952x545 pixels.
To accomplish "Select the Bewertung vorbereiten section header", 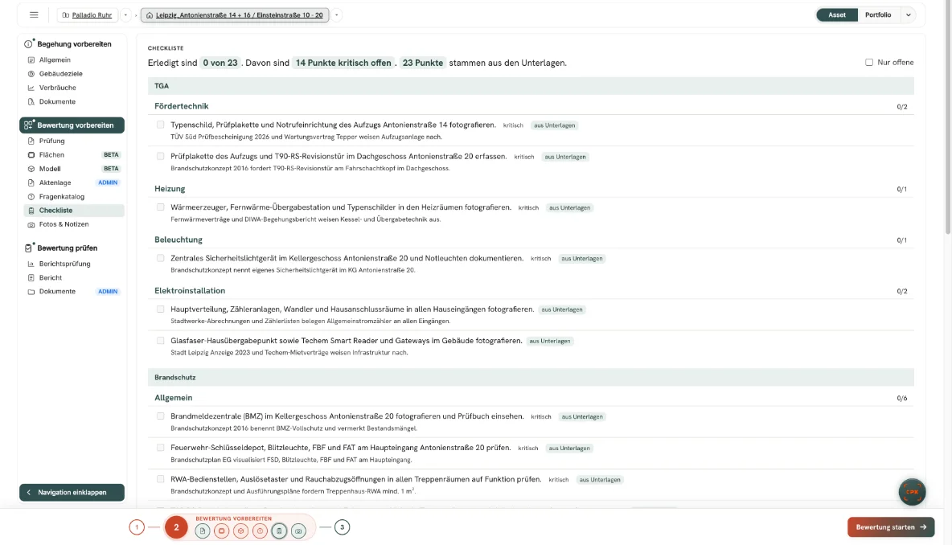I will click(72, 125).
